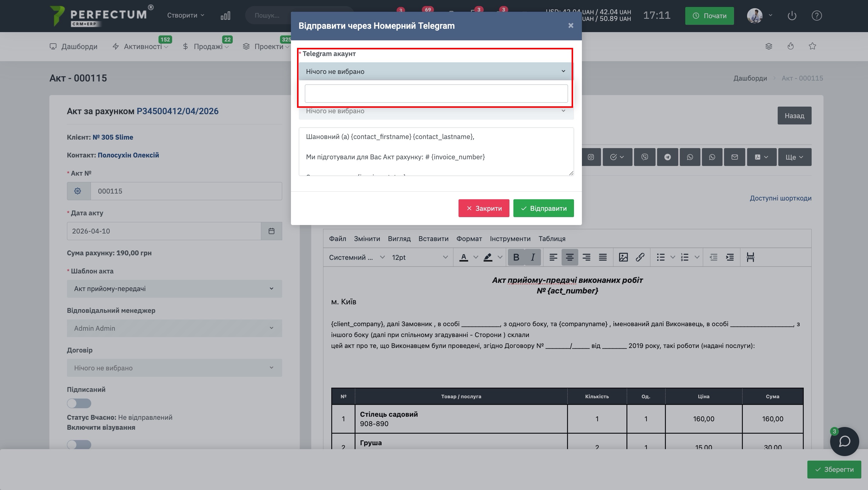Image resolution: width=868 pixels, height=490 pixels.
Task: Toggle bold formatting in editor
Action: click(x=516, y=257)
